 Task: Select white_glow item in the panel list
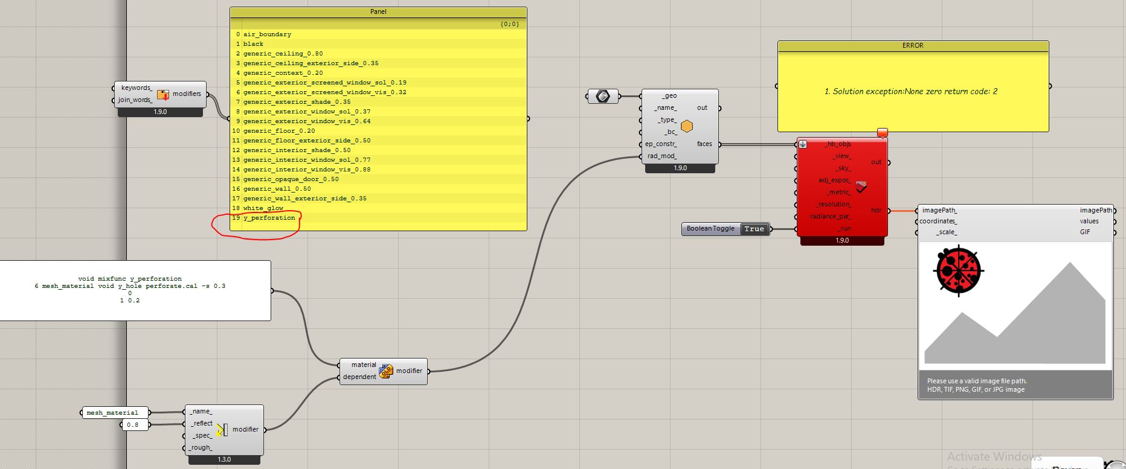263,208
